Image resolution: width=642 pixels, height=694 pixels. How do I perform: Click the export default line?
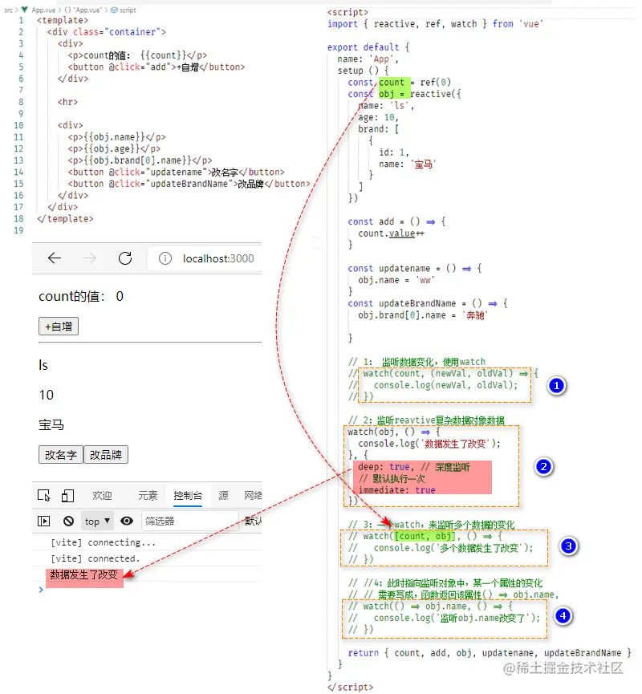tap(368, 47)
